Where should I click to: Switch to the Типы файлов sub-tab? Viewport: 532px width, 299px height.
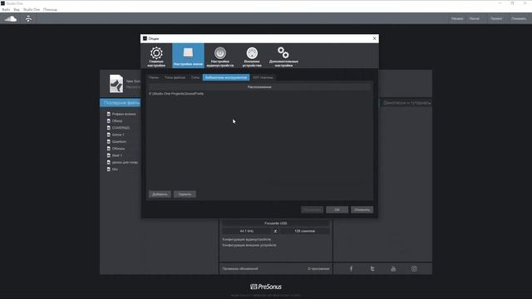(x=175, y=77)
